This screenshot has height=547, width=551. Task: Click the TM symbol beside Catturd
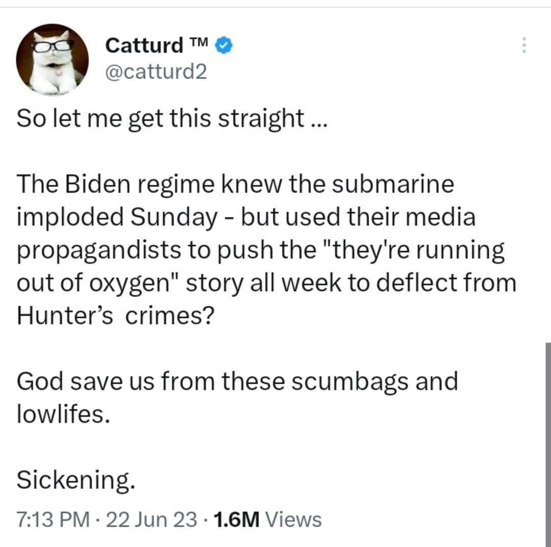[x=199, y=42]
